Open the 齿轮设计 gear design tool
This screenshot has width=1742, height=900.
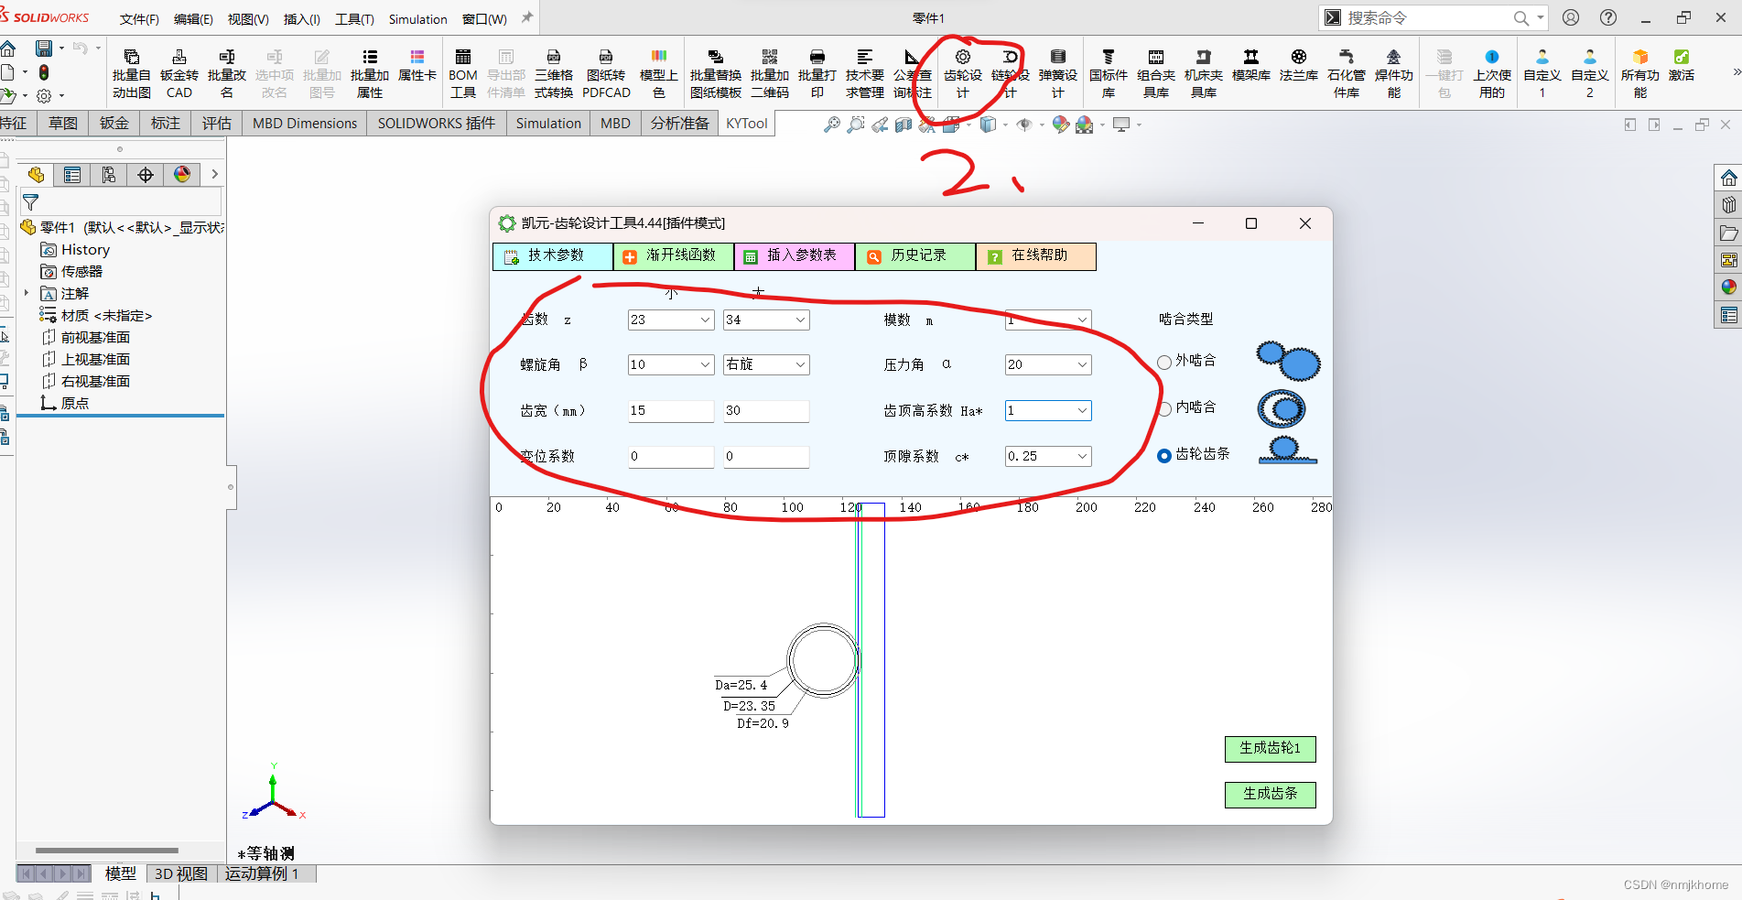click(961, 71)
